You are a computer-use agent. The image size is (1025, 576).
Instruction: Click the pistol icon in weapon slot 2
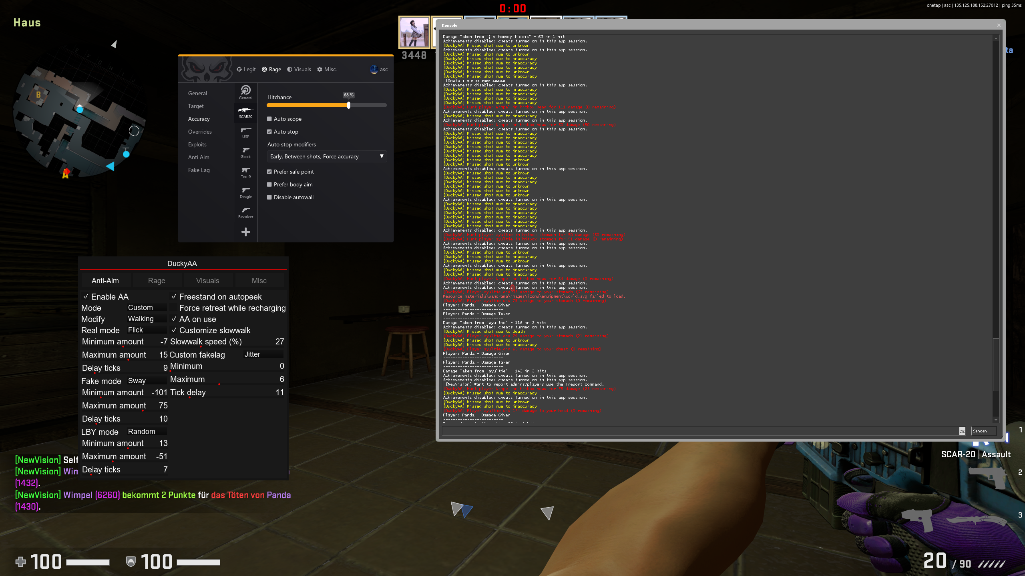tap(989, 478)
